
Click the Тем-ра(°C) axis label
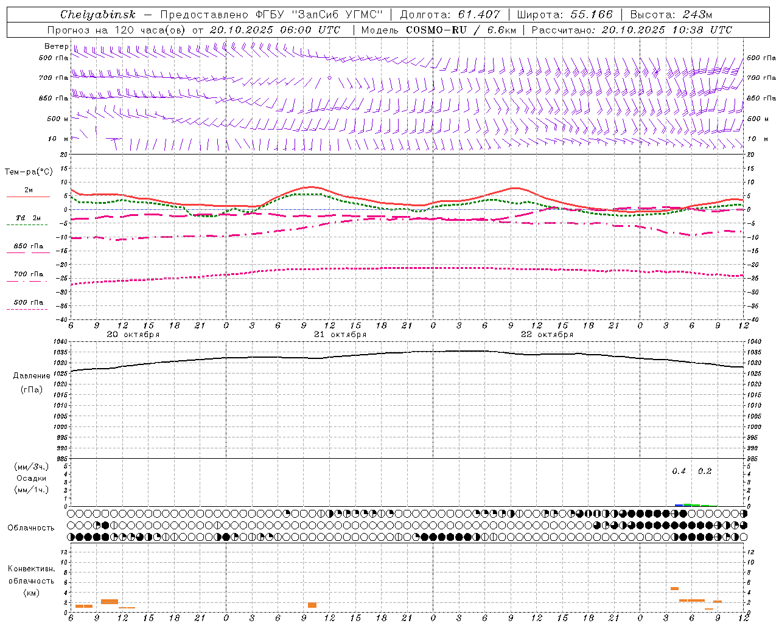point(29,172)
